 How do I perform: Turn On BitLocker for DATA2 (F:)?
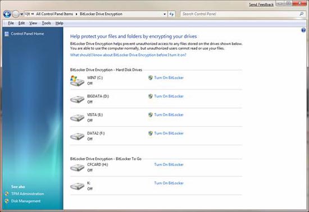[x=169, y=133]
